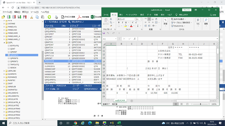The image size is (225, 126).
Task: Click the merge cells icon in Excel alignment group
Action: tap(156, 22)
